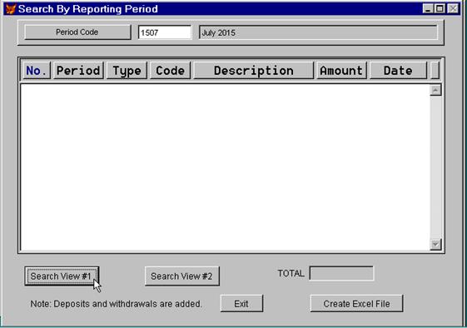Viewport: 467px width, 328px height.
Task: Click Create Excel File button
Action: click(356, 304)
